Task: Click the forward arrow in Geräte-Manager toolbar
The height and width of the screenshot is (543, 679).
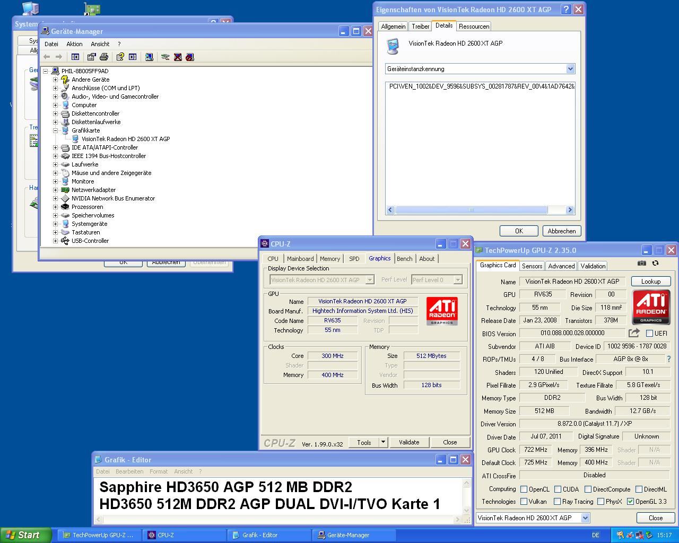Action: [x=59, y=57]
